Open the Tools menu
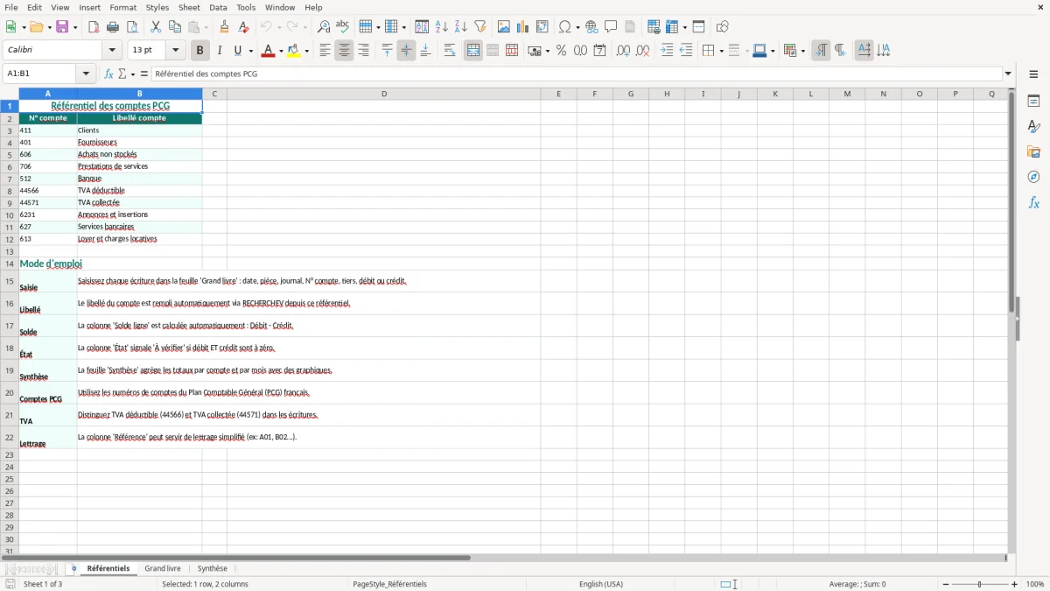The height and width of the screenshot is (591, 1050). click(246, 7)
